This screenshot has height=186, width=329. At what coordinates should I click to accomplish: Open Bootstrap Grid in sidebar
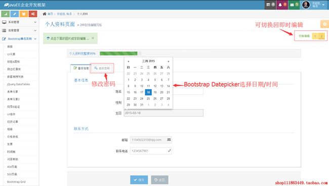pos(16,181)
